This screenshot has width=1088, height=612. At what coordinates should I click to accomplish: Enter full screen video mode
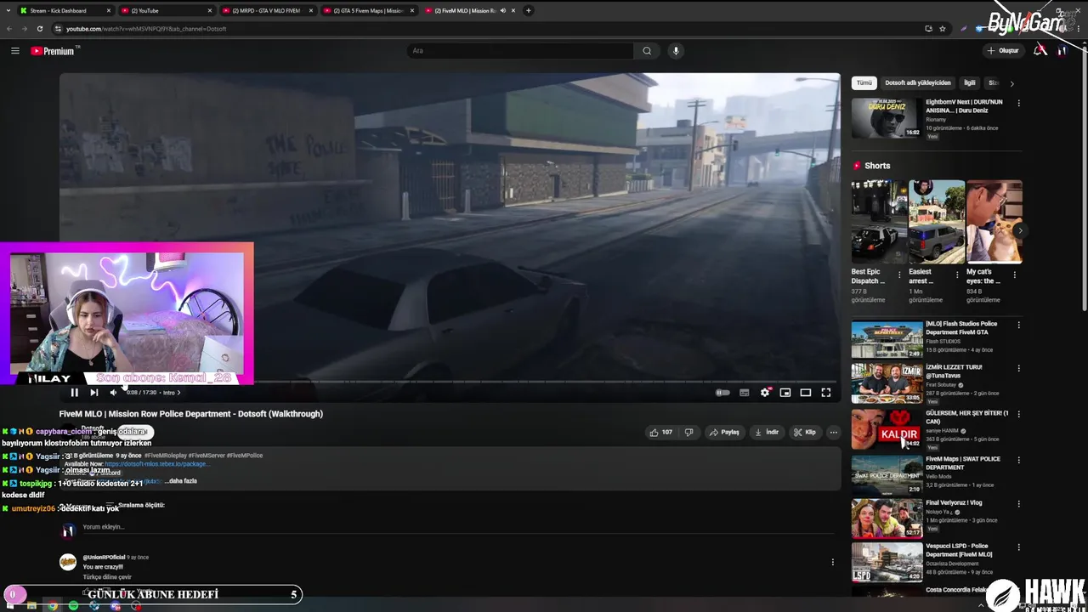826,393
